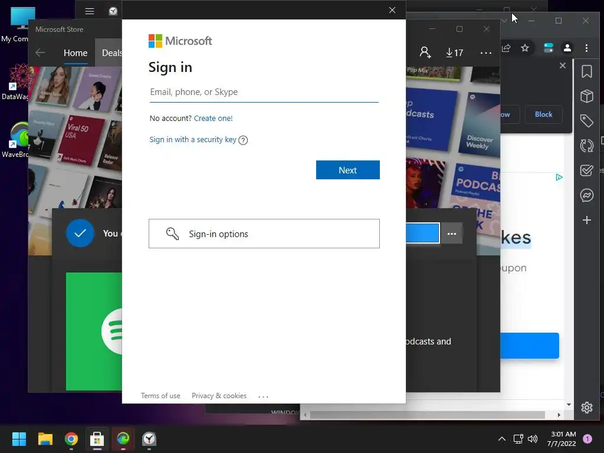Click the vertical scrollbar down arrow
This screenshot has width=604, height=453.
pyautogui.click(x=569, y=405)
